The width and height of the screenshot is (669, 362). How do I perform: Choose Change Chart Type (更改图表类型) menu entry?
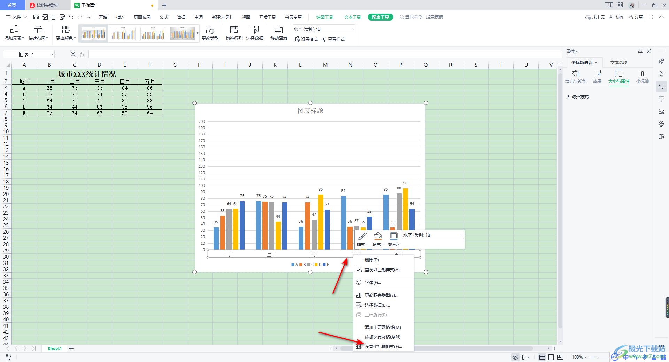(383, 296)
